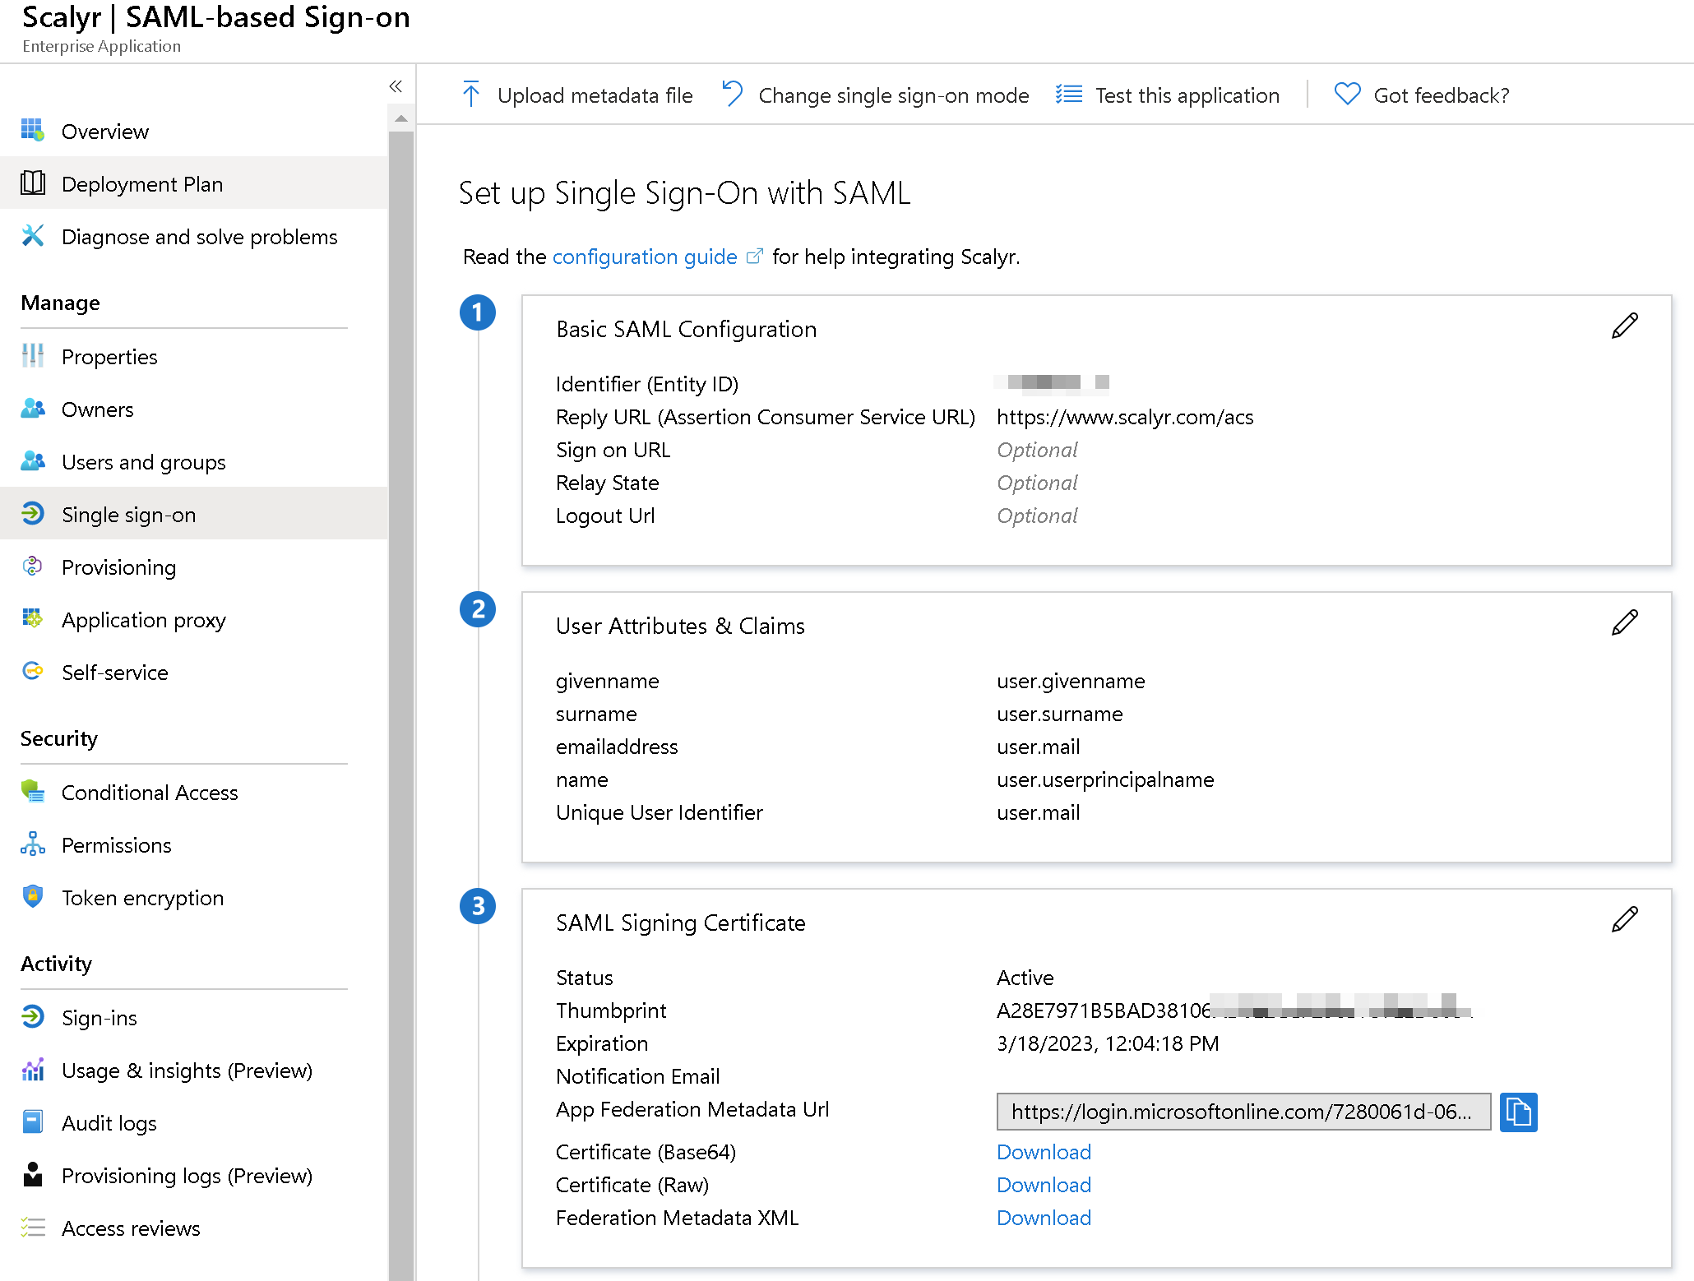The width and height of the screenshot is (1694, 1281).
Task: Click the App Federation Metadata Url field
Action: 1243,1112
